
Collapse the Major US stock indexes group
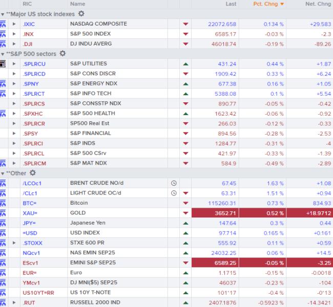pos(3,14)
